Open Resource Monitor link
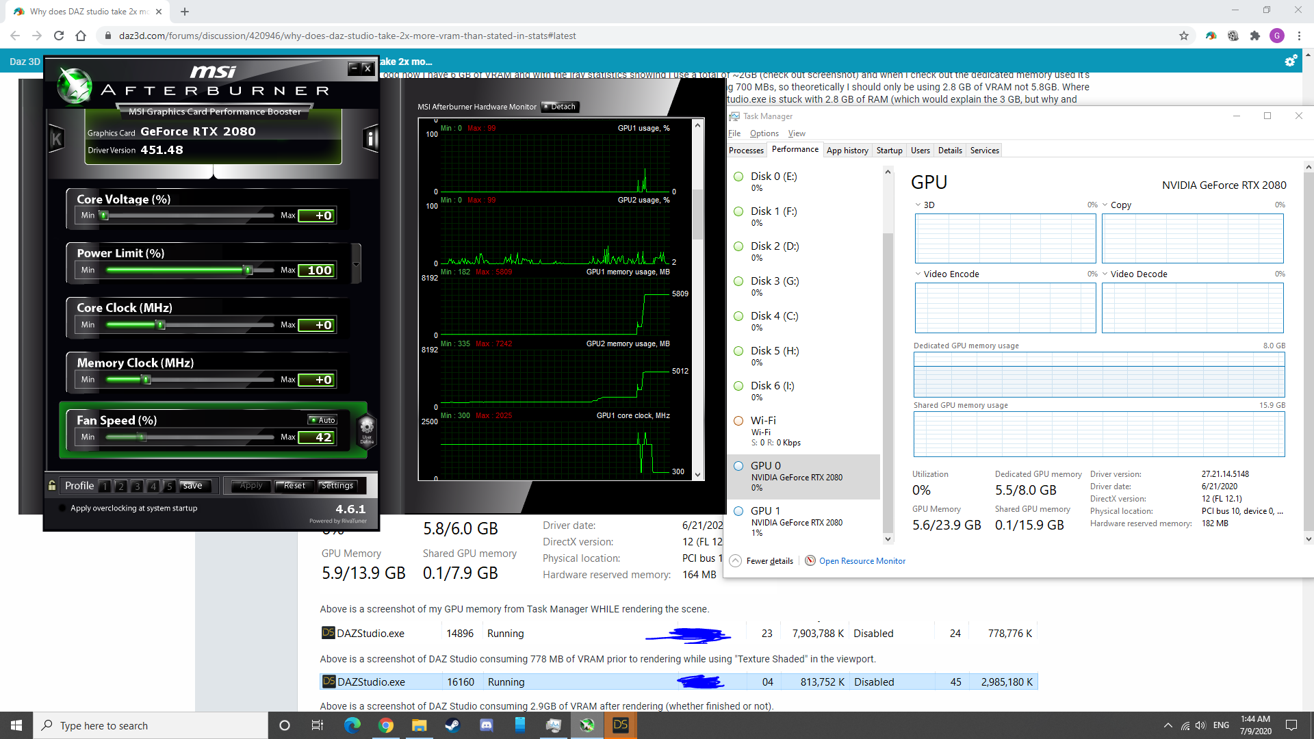Screen dimensions: 1314x739 tap(862, 561)
